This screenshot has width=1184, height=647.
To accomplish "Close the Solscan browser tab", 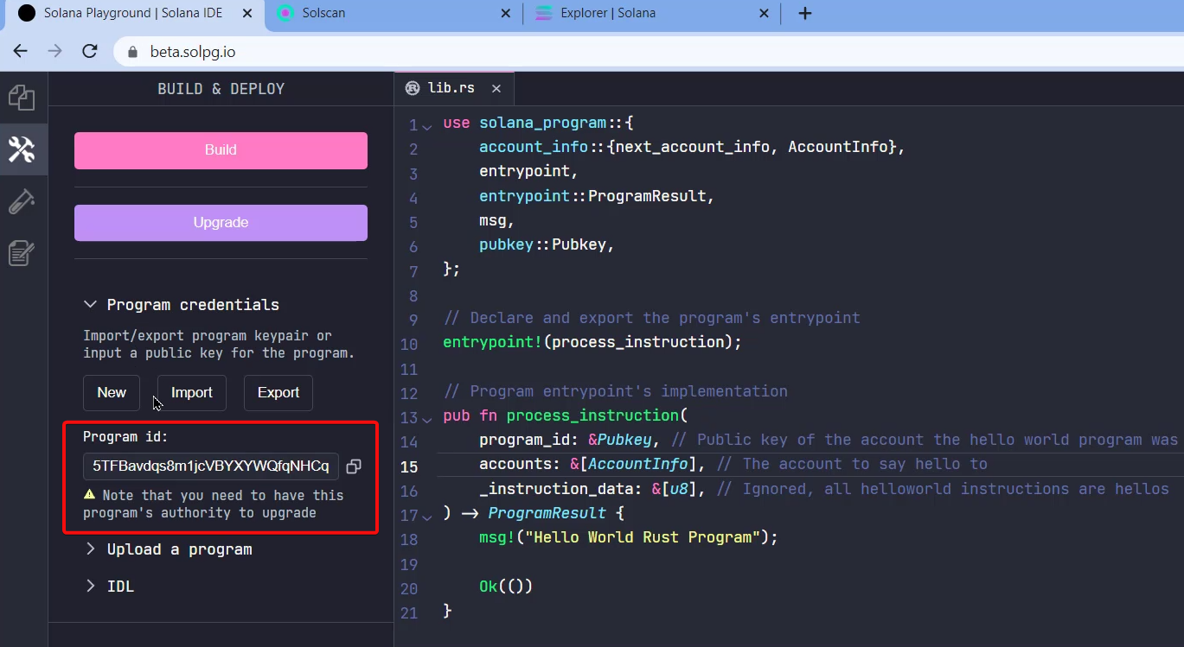I will point(506,13).
